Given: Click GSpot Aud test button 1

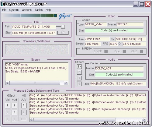Looking at the screenshot, I should (x=14, y=105).
